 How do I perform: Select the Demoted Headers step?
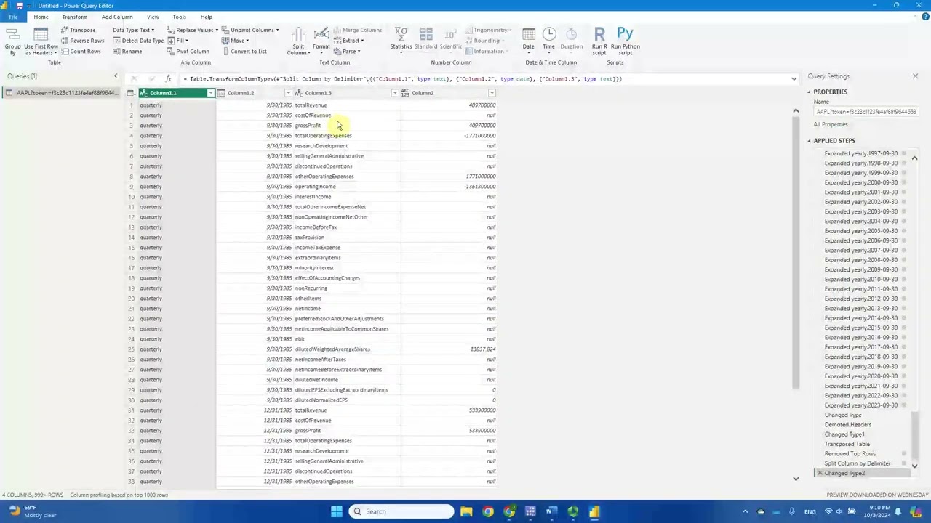(848, 425)
